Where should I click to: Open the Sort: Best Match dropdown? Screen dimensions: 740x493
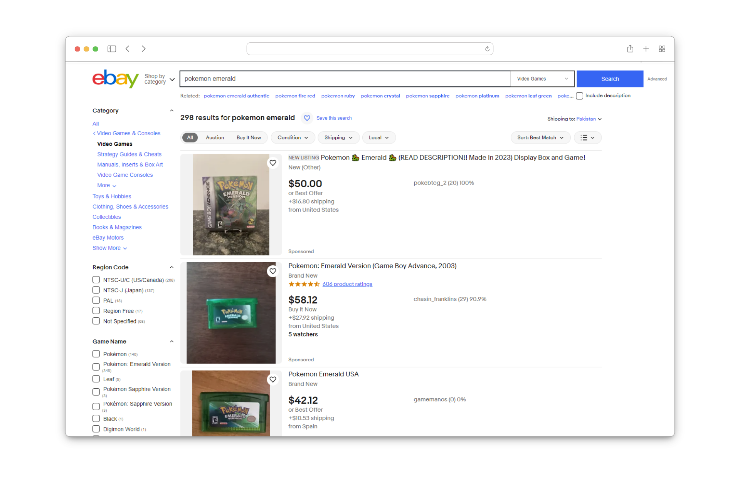click(540, 138)
